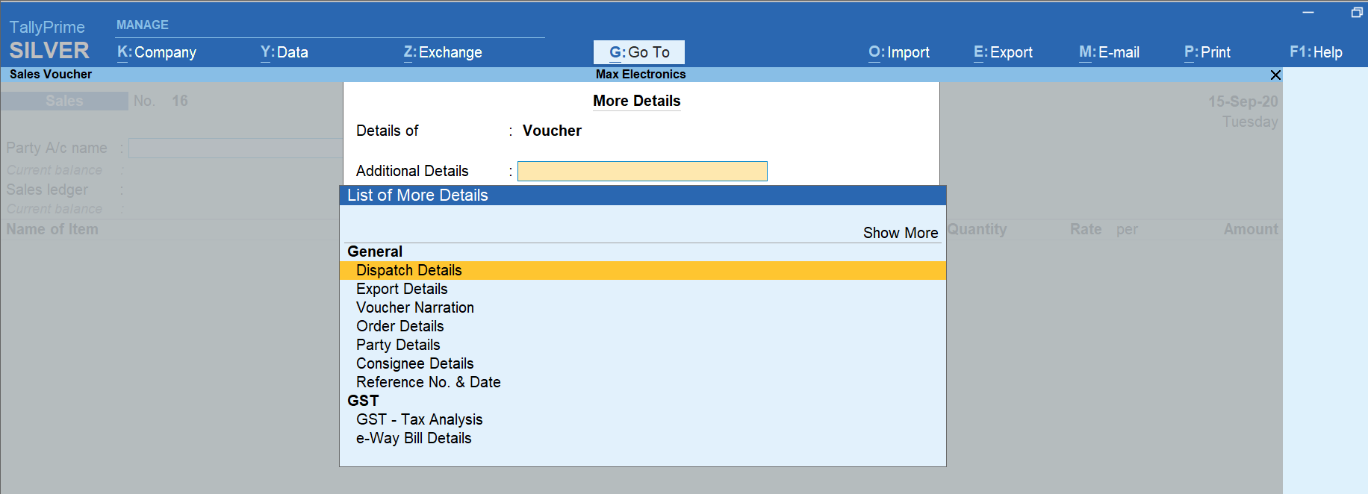Open F1: Help
Image resolution: width=1368 pixels, height=494 pixels.
click(1316, 52)
